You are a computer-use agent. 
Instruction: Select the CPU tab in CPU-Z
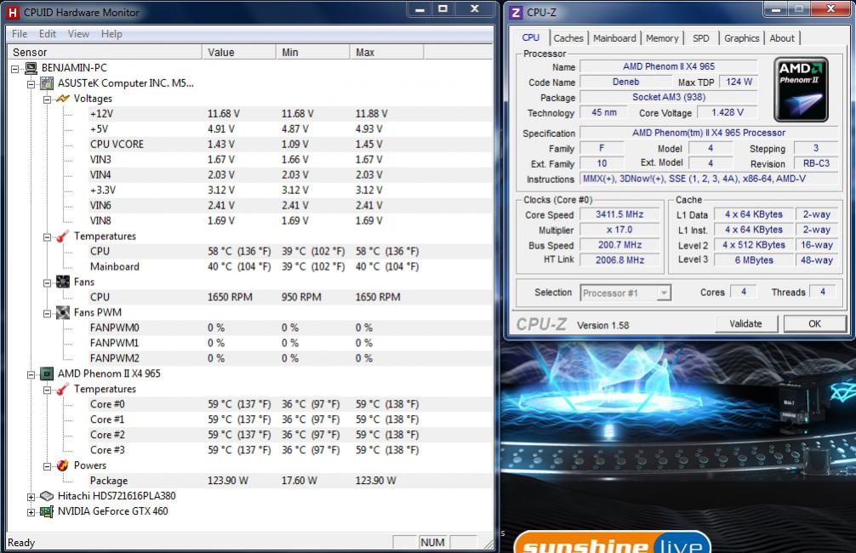click(x=531, y=37)
